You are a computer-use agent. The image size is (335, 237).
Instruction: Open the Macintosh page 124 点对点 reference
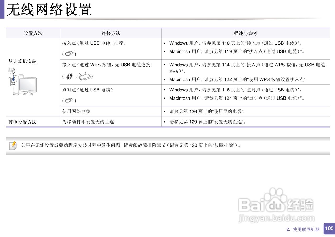click(237, 98)
